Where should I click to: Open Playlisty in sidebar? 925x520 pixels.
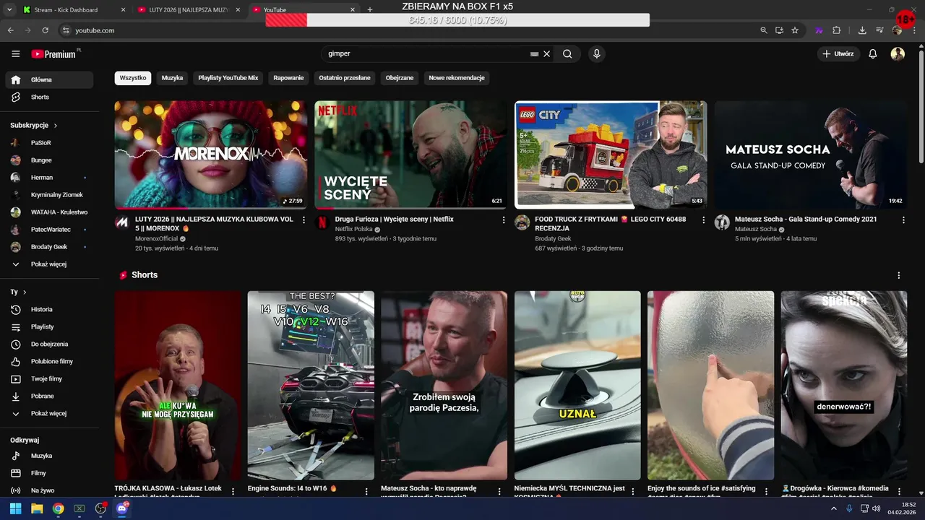coord(49,327)
